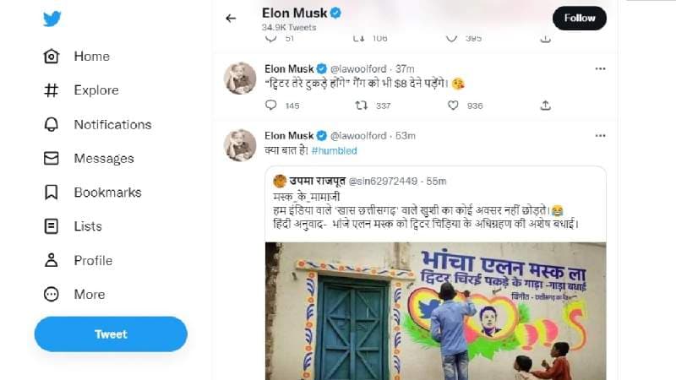This screenshot has width=676, height=380.
Task: Click the Twitter bird logo
Action: coord(52,19)
